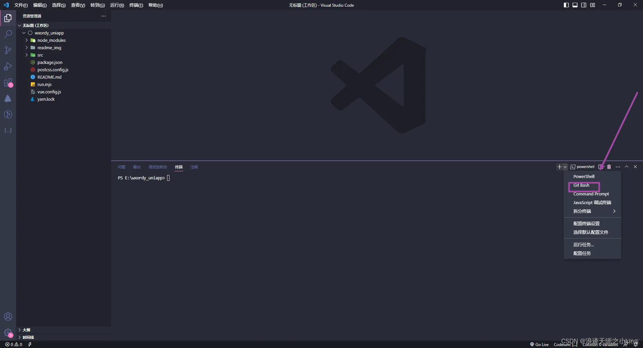Switch to 调试控制台 debug console tab
Viewport: 643px width, 348px height.
158,167
